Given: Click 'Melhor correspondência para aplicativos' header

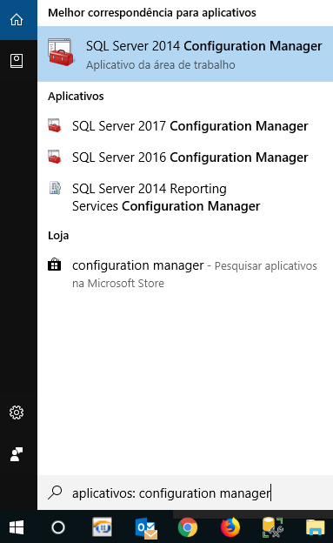Looking at the screenshot, I should point(152,13).
